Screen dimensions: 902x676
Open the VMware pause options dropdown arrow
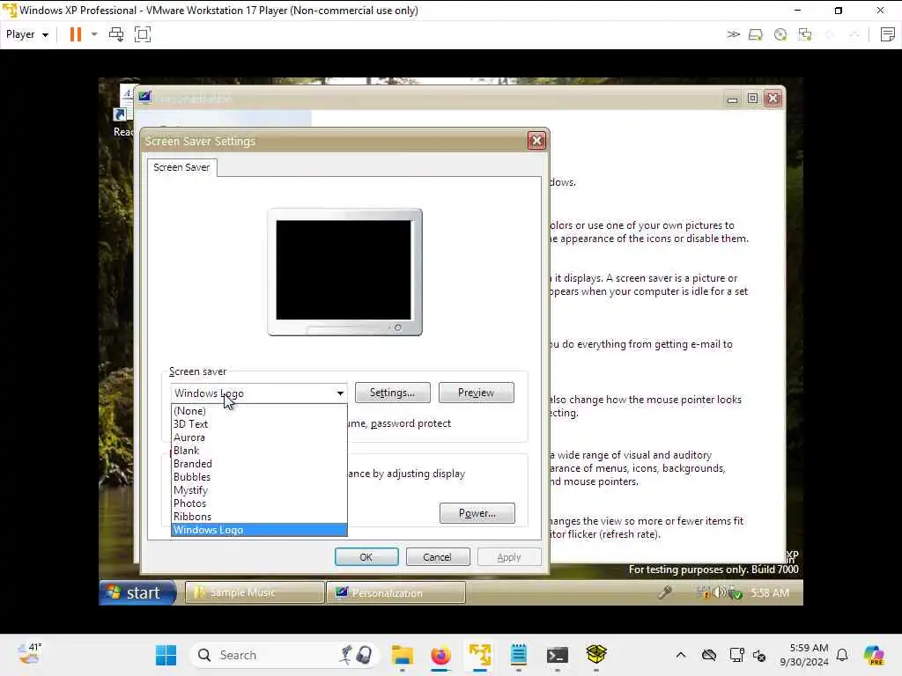(x=94, y=34)
